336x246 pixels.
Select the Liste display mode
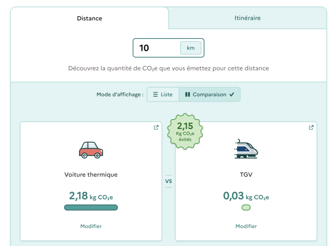163,95
